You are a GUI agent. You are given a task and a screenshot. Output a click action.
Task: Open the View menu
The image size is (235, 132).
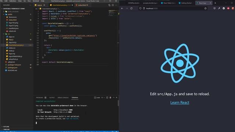point(20,1)
